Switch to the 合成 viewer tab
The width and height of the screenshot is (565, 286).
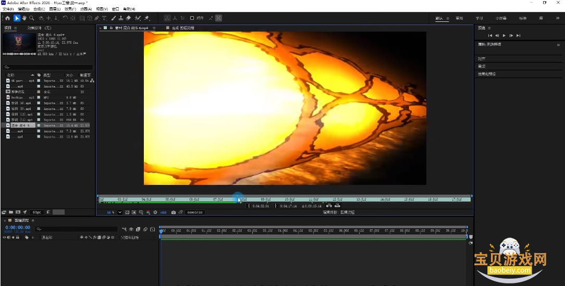pyautogui.click(x=183, y=28)
